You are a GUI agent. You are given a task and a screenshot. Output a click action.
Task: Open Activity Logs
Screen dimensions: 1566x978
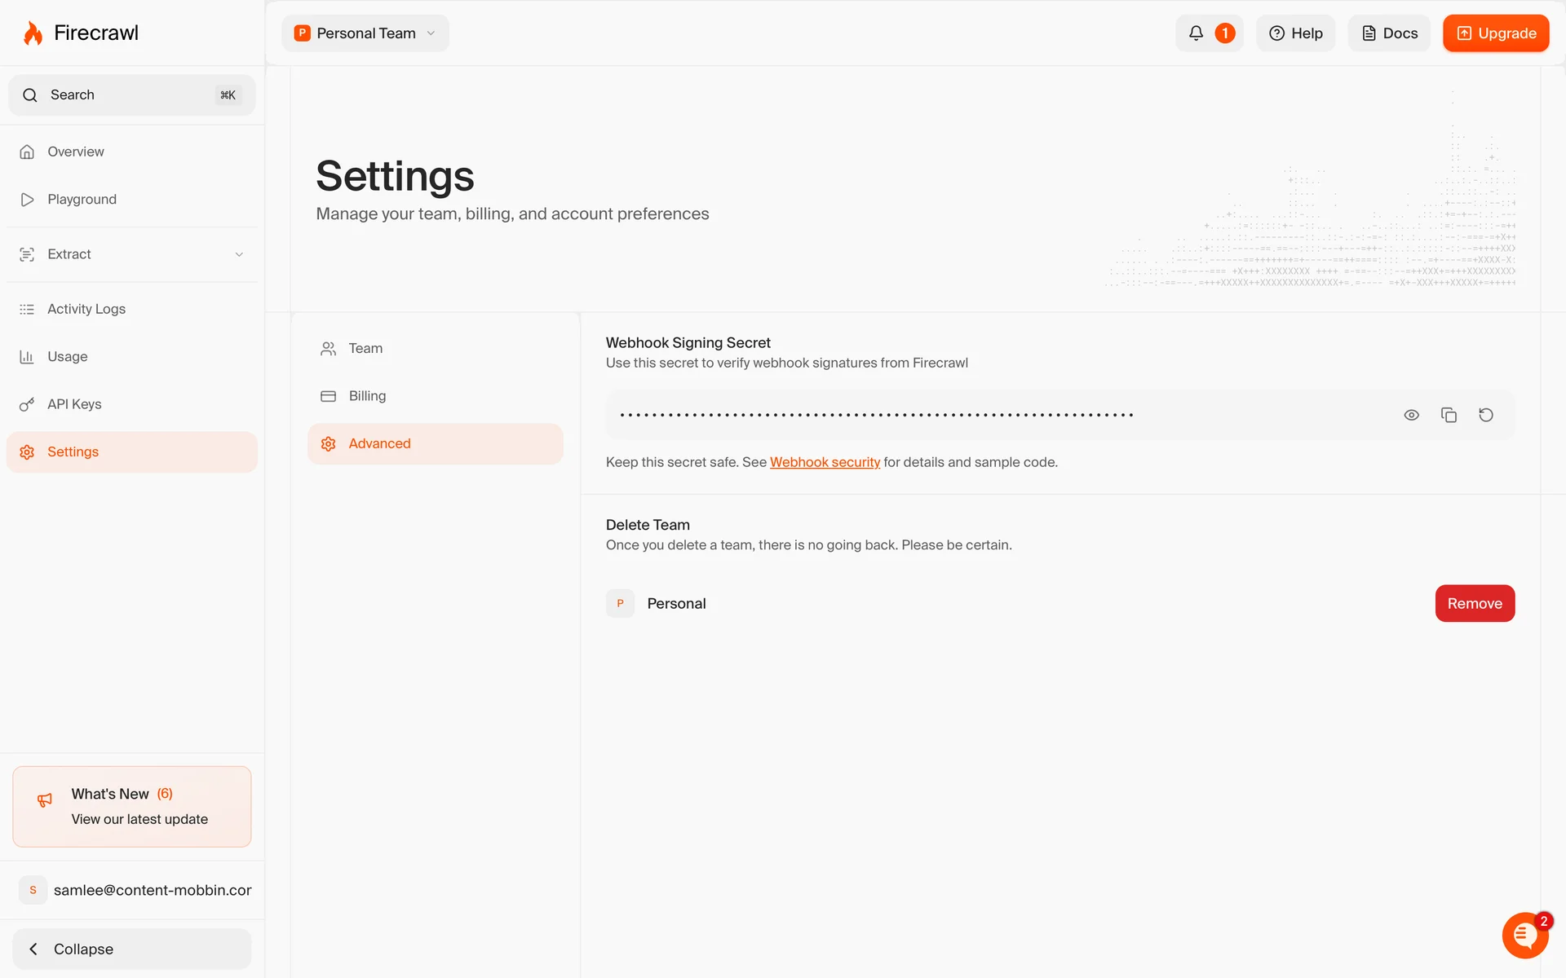[x=86, y=309]
